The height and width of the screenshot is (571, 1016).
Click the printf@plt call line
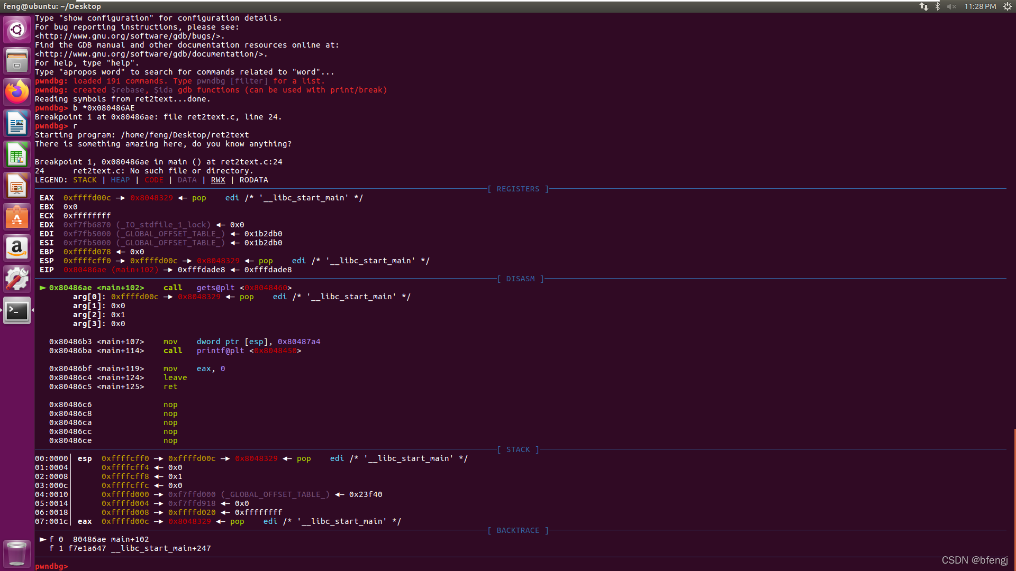click(175, 351)
